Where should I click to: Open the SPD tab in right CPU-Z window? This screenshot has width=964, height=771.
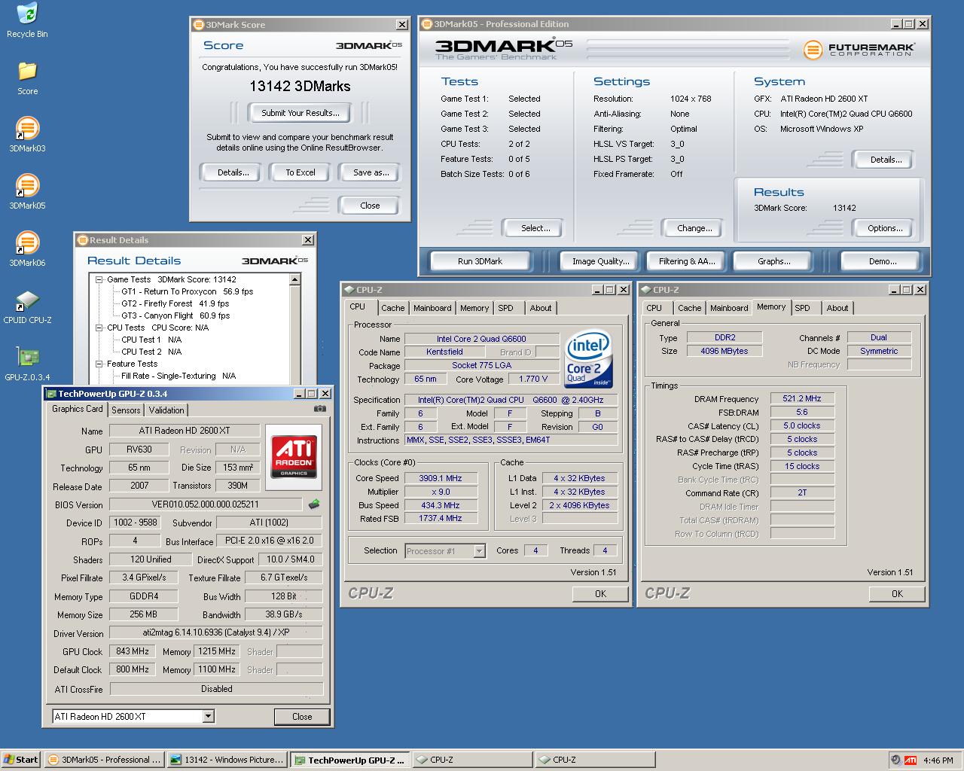pyautogui.click(x=803, y=308)
